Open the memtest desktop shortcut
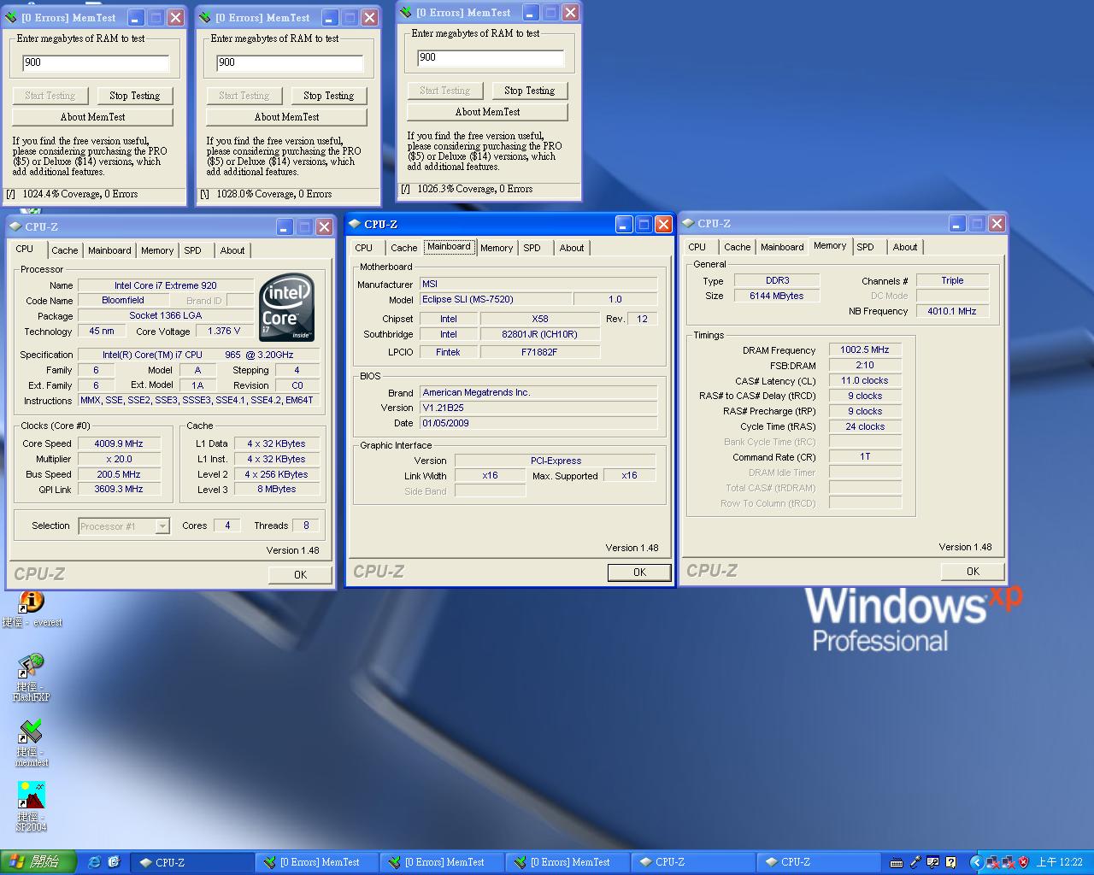This screenshot has height=875, width=1094. [31, 732]
